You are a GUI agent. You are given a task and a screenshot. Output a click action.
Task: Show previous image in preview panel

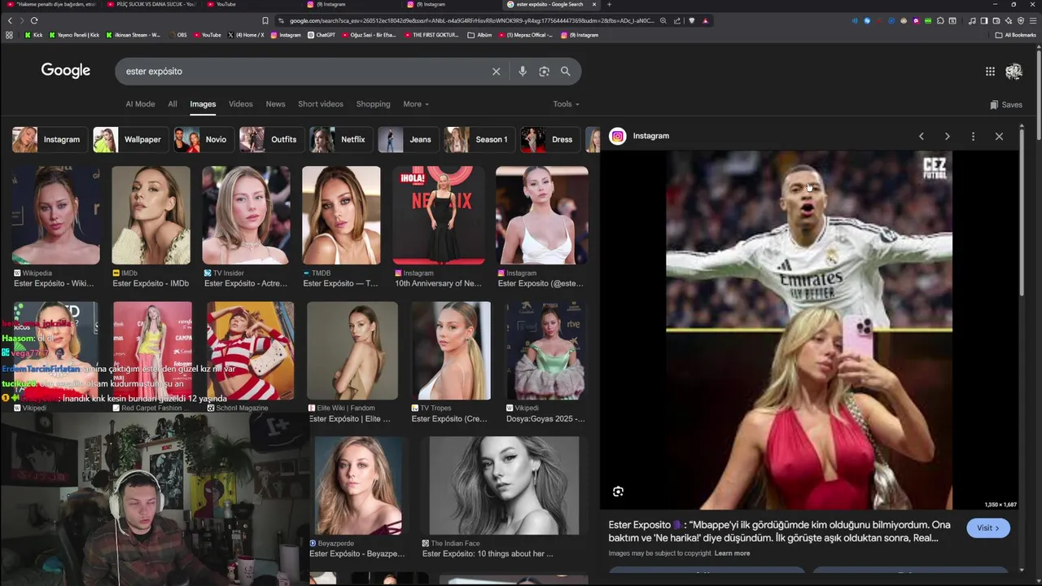[922, 136]
